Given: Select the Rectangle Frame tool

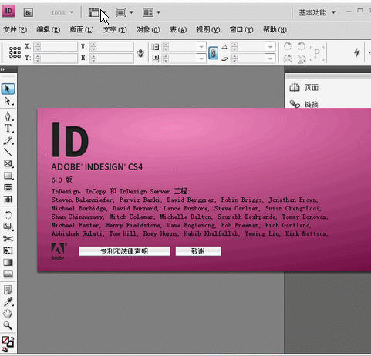Looking at the screenshot, I should click(x=8, y=163).
